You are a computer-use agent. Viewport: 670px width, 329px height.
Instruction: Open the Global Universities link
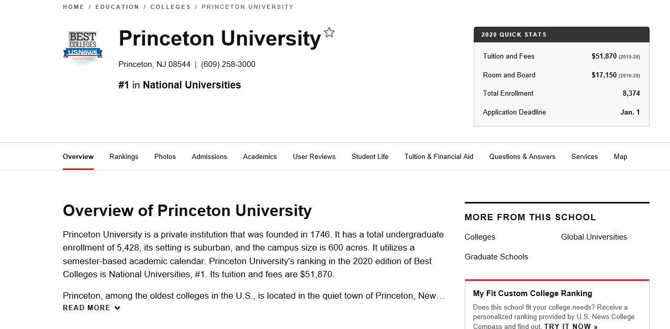594,237
